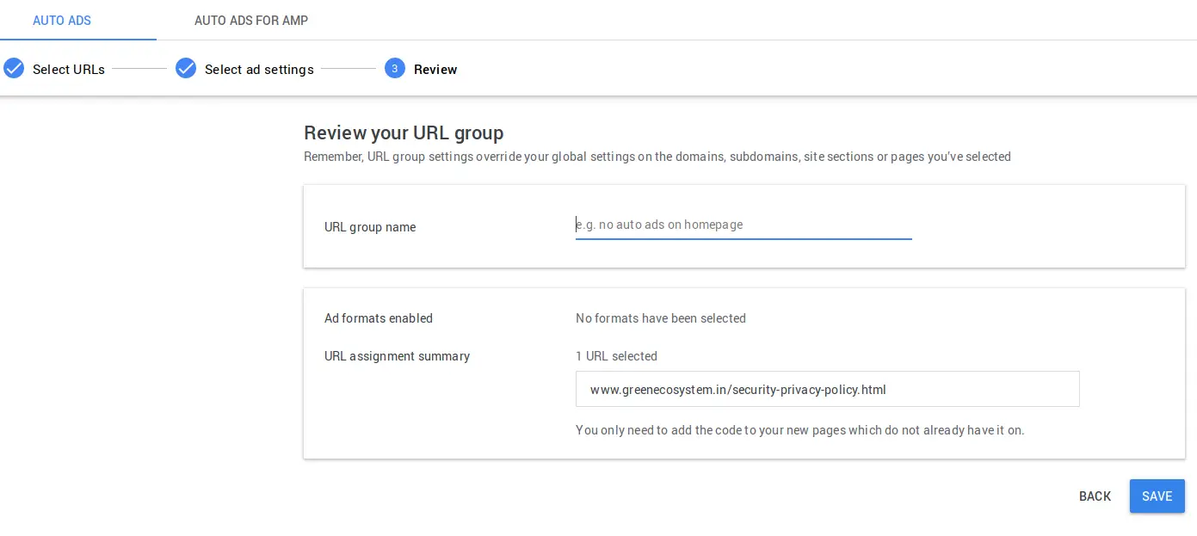Click the selected URL box with greenecosystem.in

(x=826, y=390)
